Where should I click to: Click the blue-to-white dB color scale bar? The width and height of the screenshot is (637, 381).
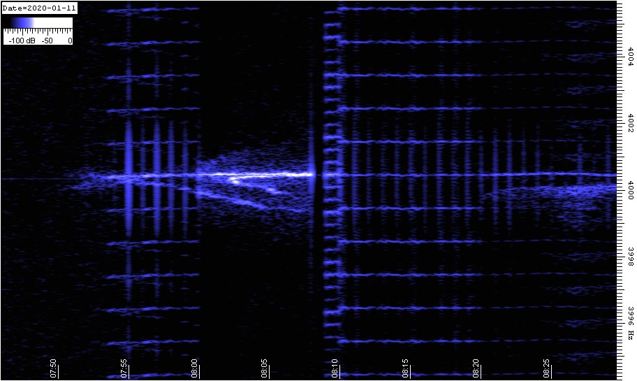point(38,23)
